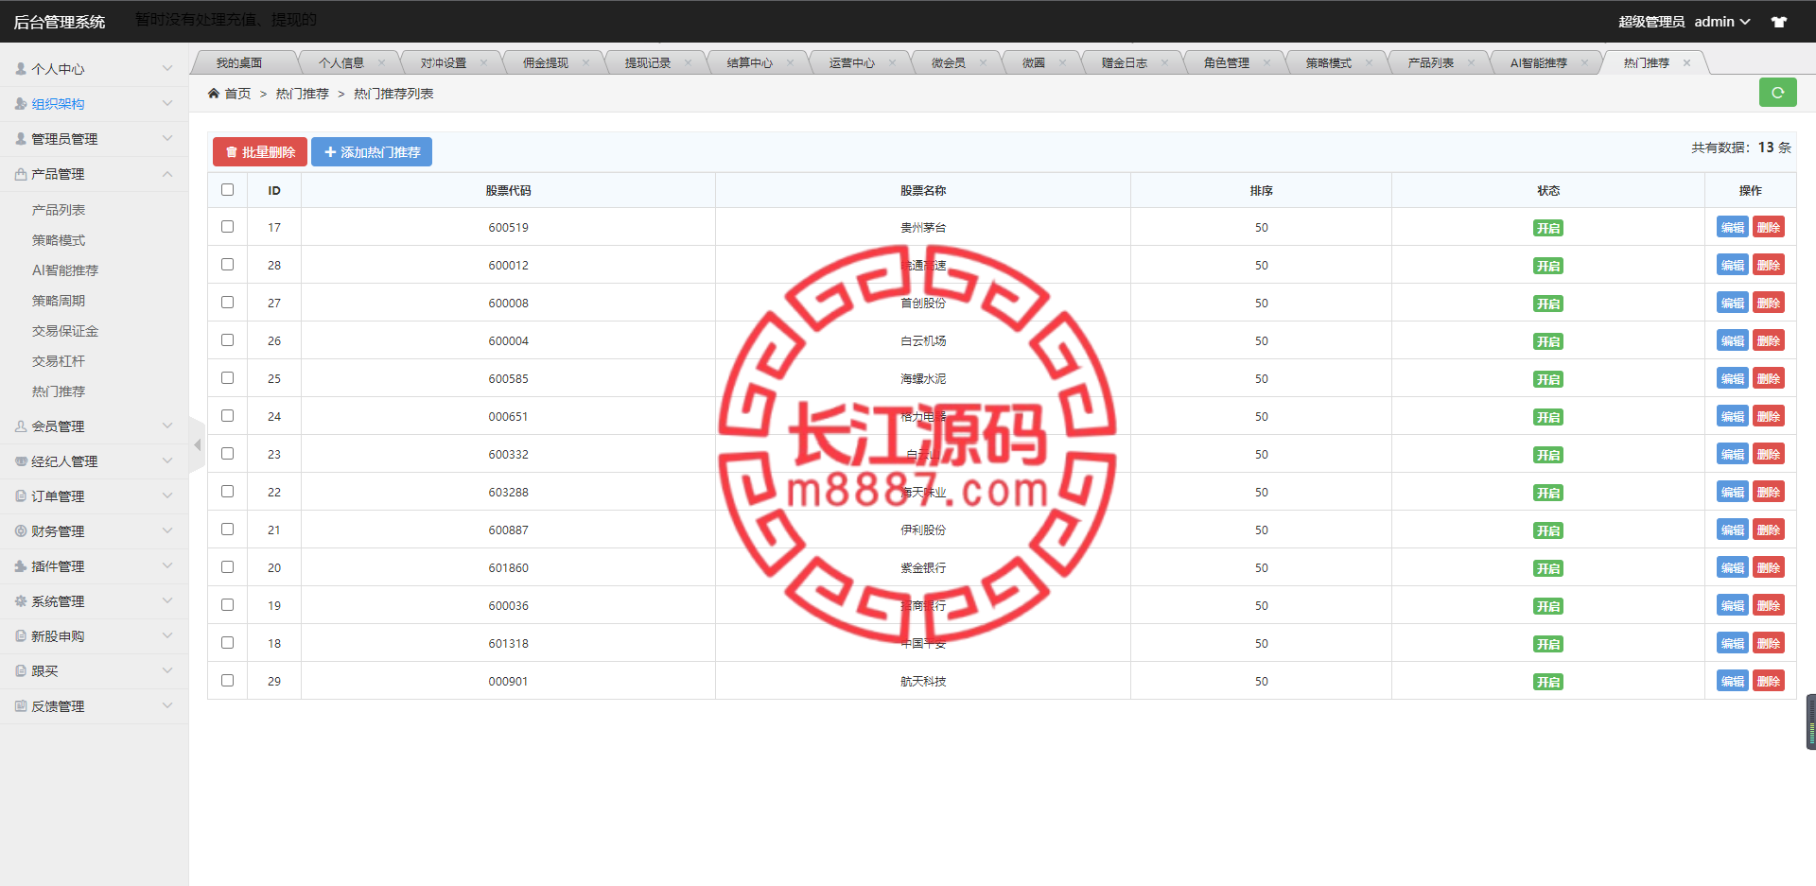
Task: Expand the 反馈管理 menu chevron
Action: pos(167,705)
